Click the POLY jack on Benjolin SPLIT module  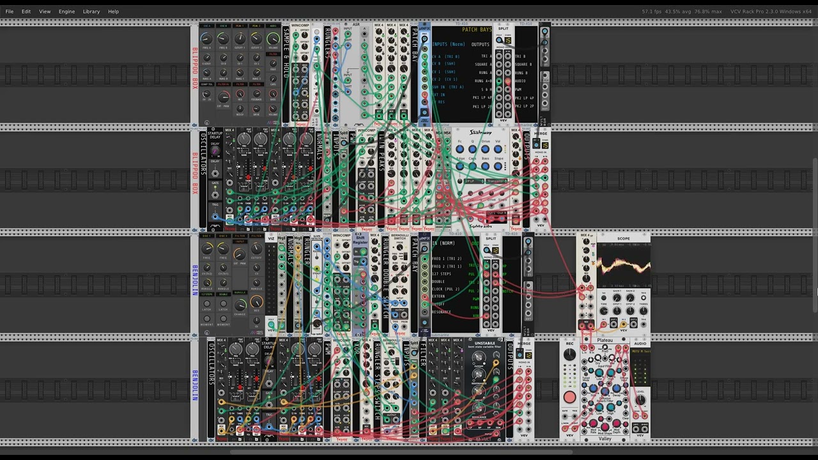486,250
